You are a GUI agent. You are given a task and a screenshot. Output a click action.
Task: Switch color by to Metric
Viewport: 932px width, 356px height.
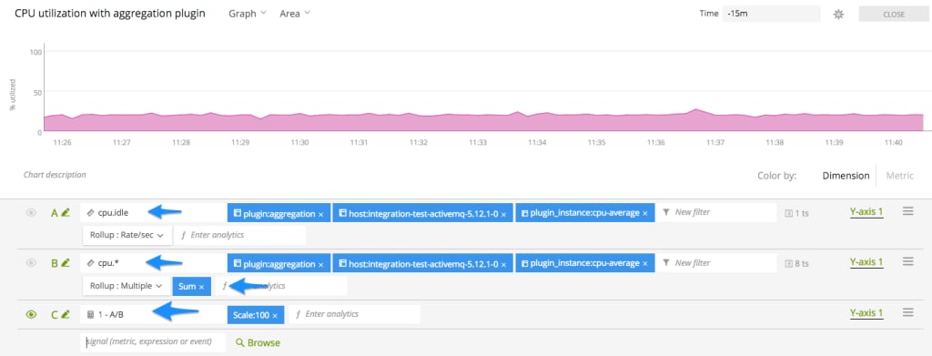(900, 176)
